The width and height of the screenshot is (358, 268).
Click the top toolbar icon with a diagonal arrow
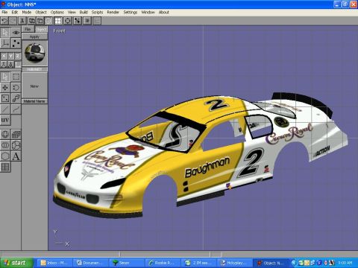pyautogui.click(x=78, y=21)
